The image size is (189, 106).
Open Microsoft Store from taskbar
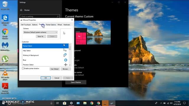64,103
